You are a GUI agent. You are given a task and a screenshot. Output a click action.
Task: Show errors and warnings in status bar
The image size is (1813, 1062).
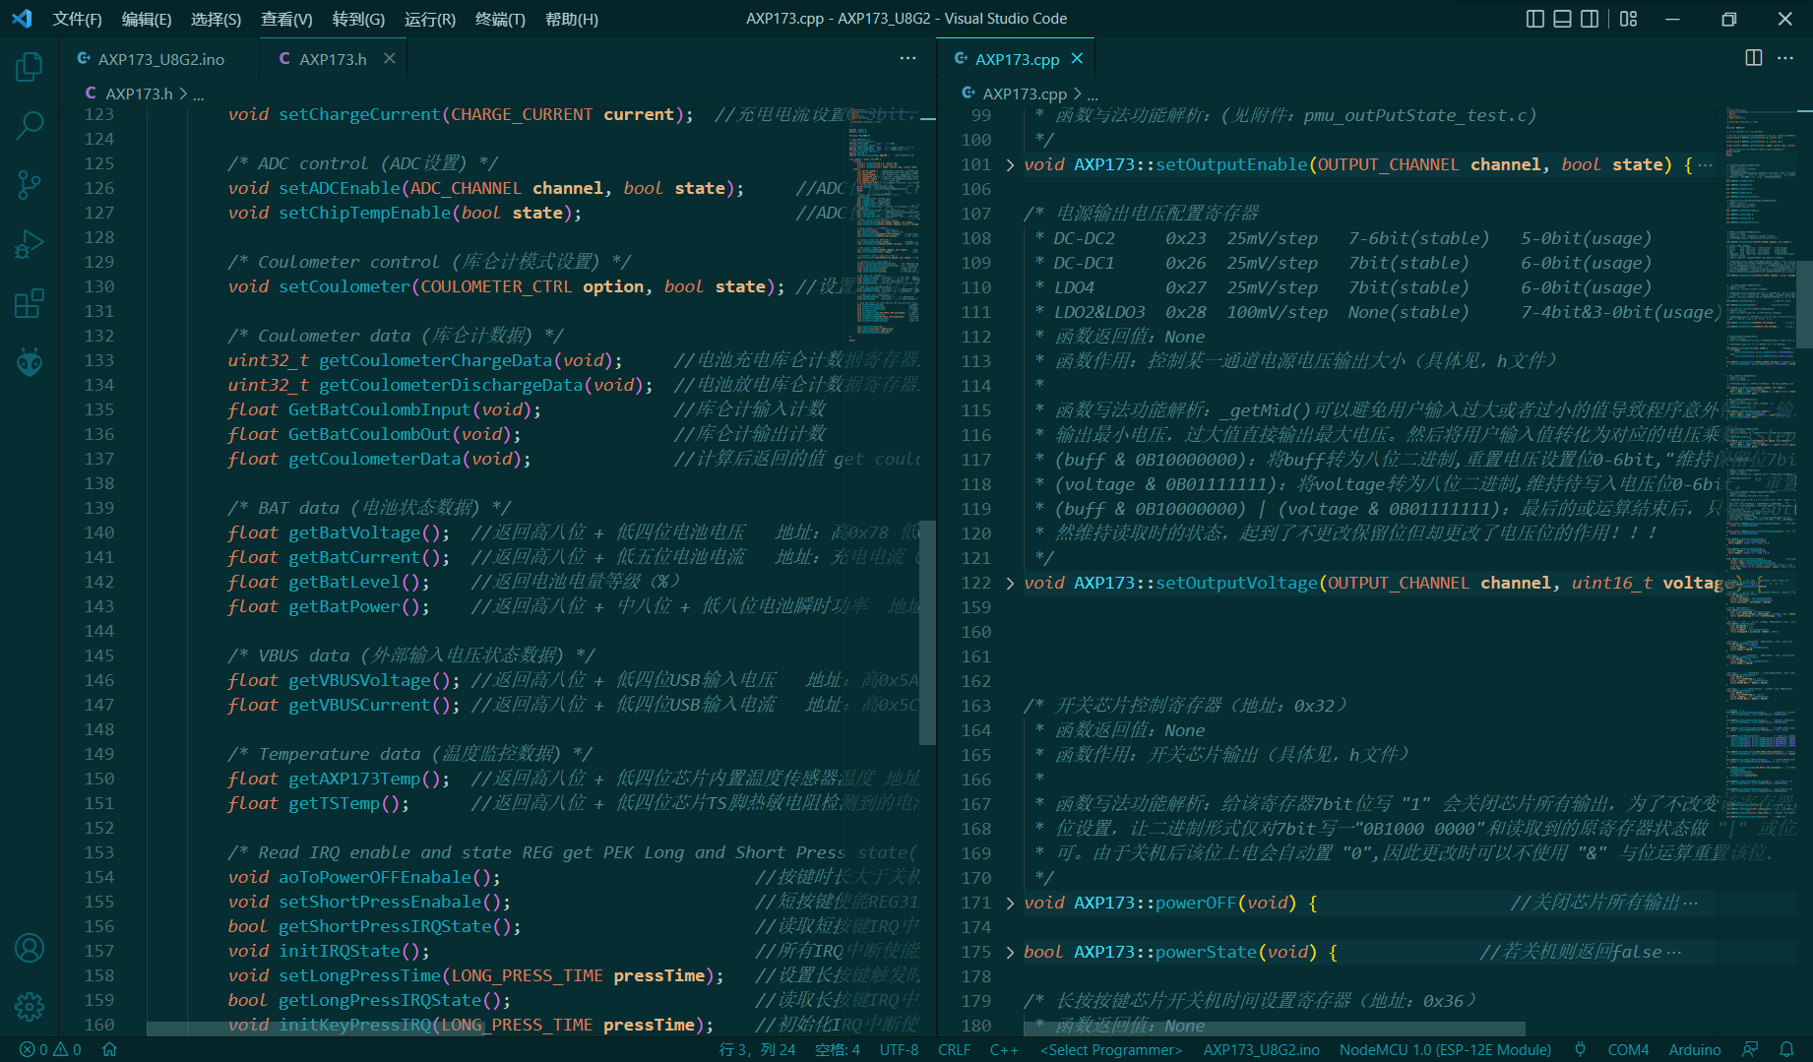point(50,1050)
